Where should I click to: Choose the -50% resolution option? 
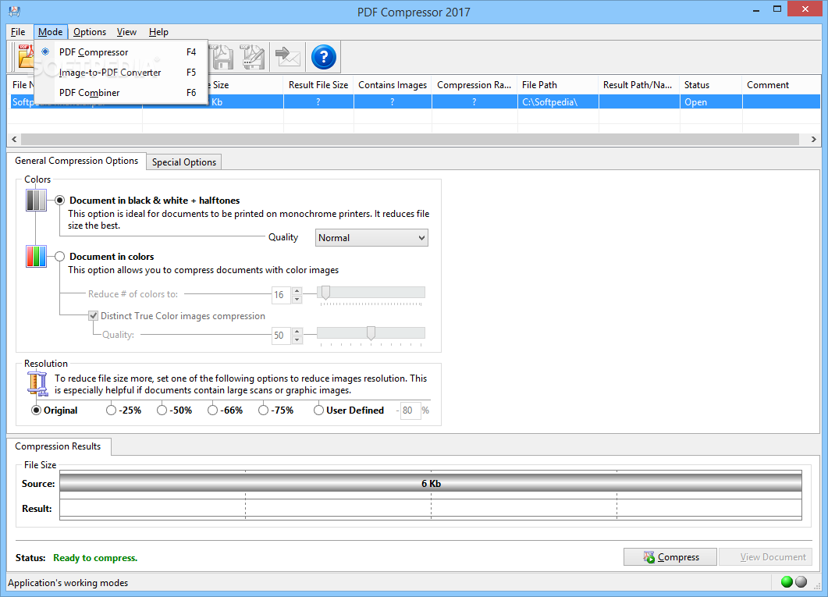tap(162, 410)
